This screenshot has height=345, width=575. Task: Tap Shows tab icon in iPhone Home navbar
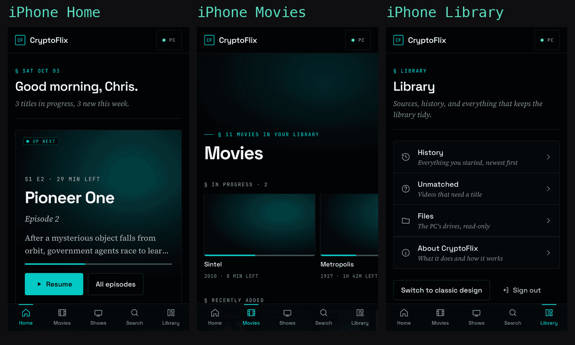(98, 313)
